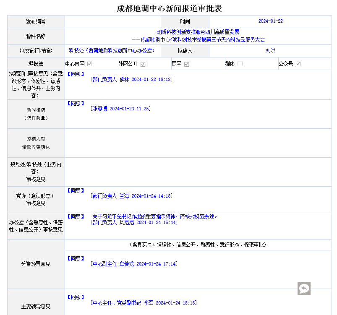
Task: Click the 中心主任 李军 signature entry
Action: click(x=144, y=303)
